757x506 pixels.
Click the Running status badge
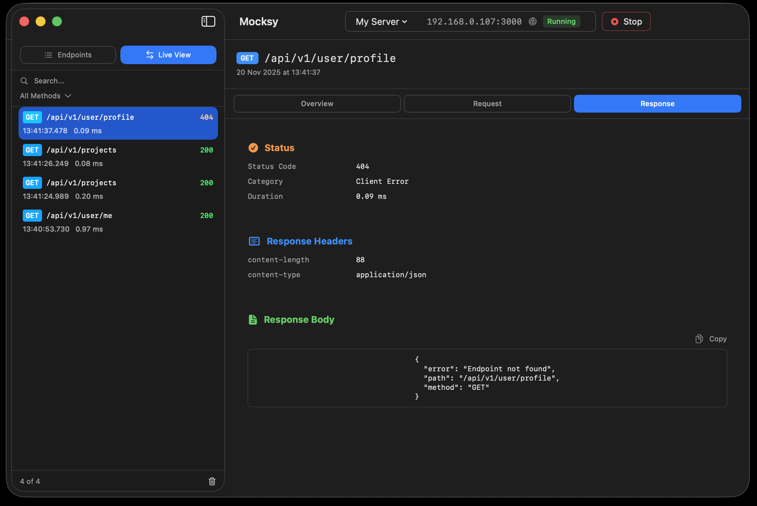click(x=561, y=21)
